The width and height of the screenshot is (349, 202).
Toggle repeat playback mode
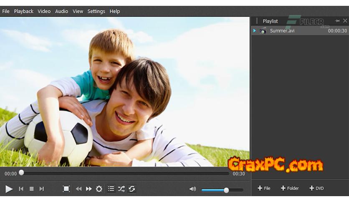(132, 189)
